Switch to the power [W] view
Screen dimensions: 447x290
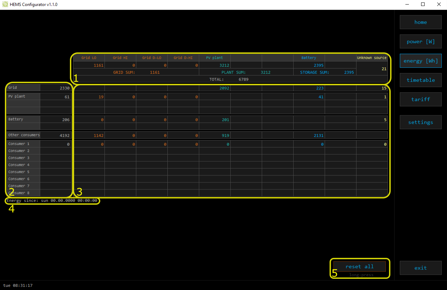(420, 42)
